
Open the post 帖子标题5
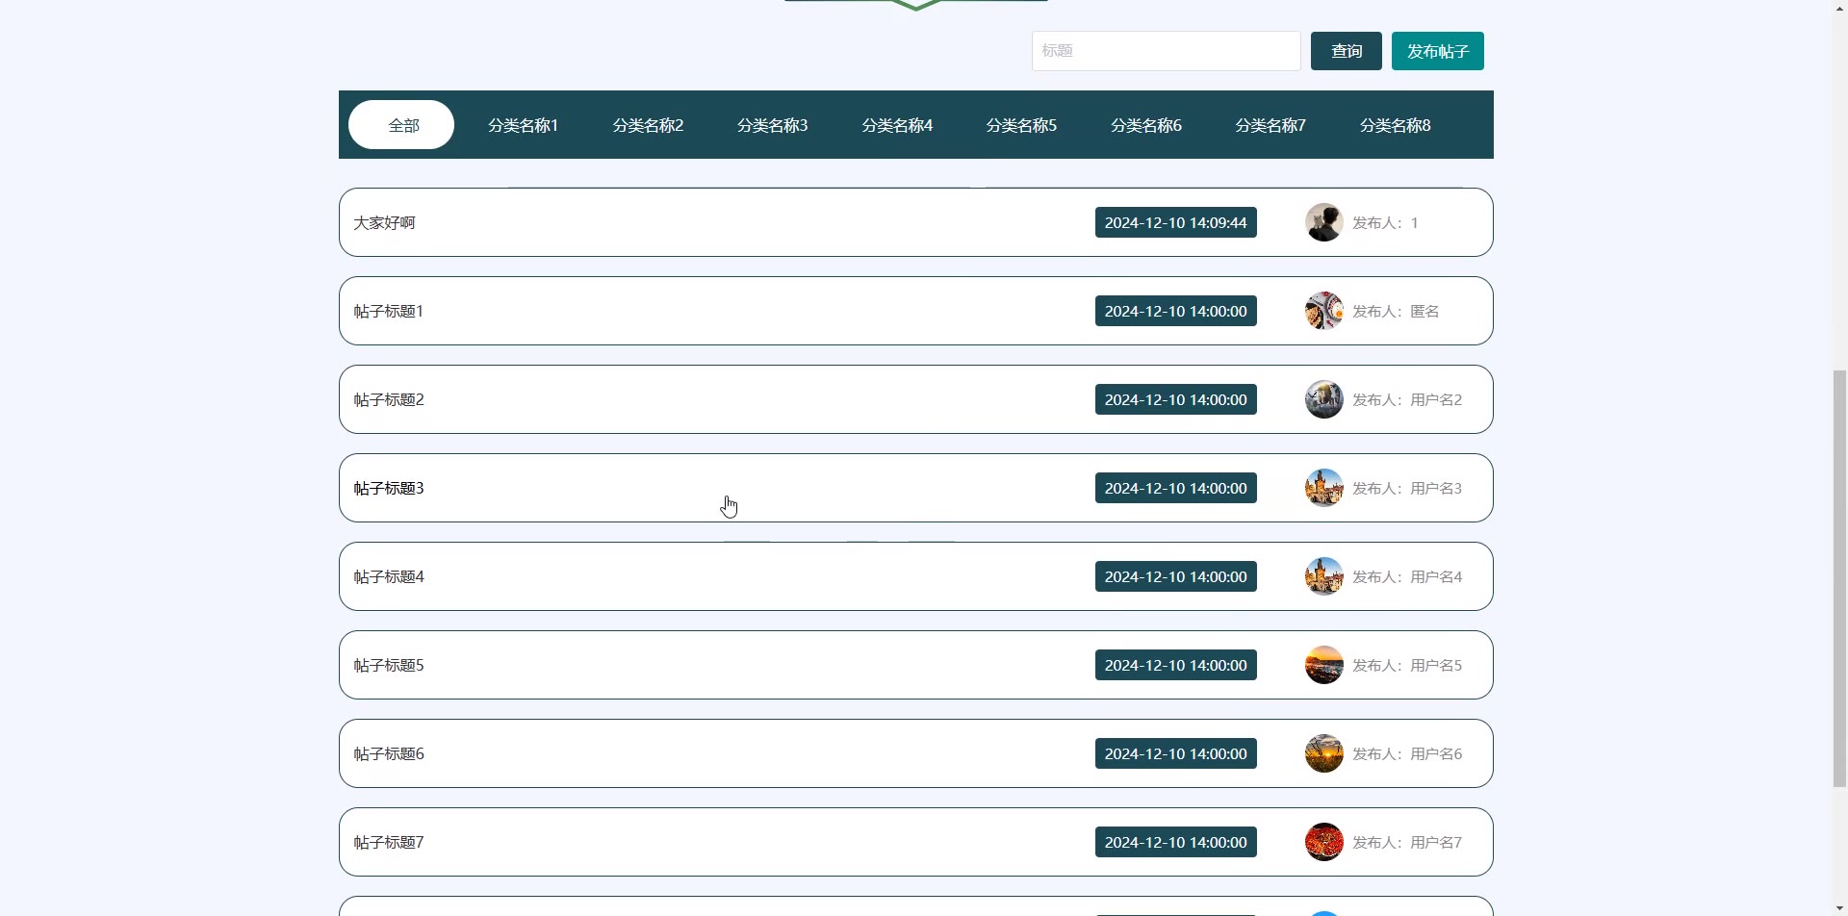(x=916, y=665)
